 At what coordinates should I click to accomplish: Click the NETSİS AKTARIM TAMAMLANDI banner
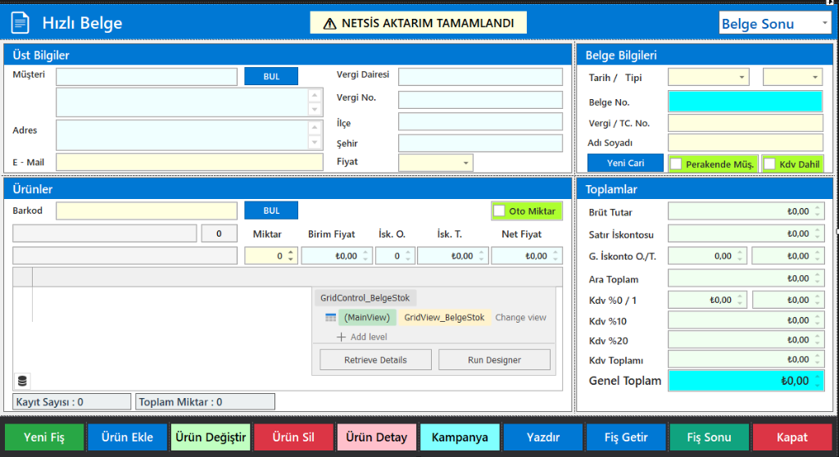418,23
